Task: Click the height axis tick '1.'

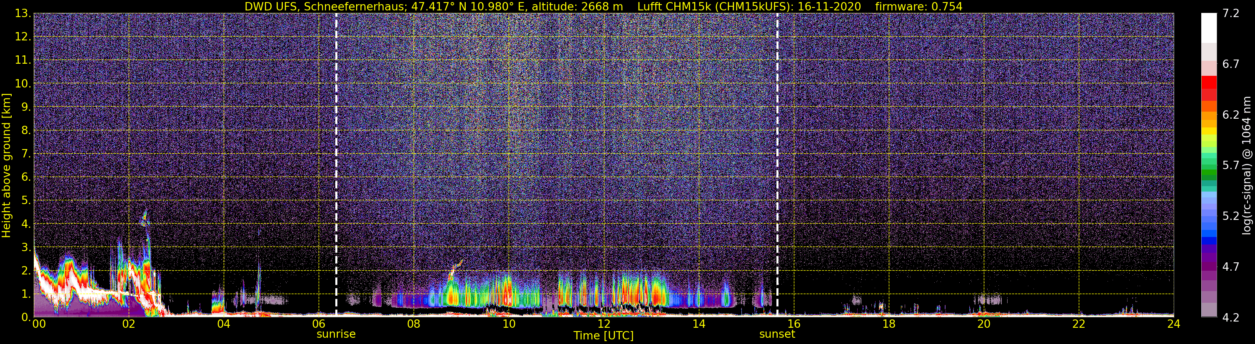Action: pos(25,294)
